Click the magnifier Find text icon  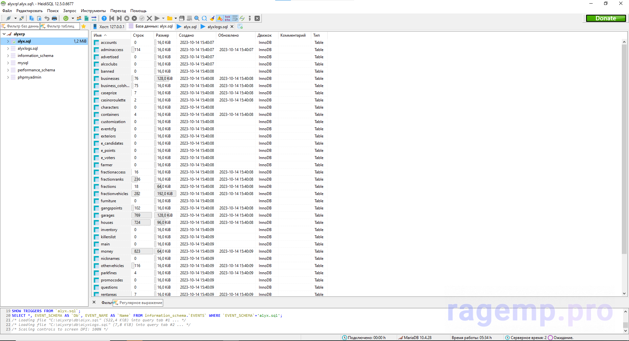point(197,18)
